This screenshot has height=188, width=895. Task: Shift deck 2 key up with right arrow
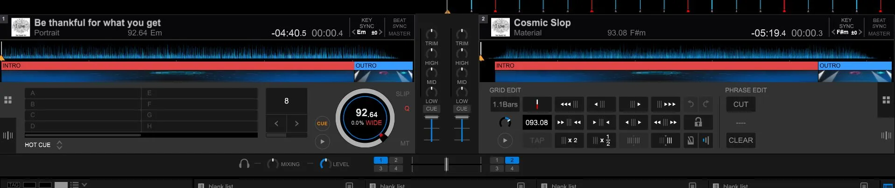(860, 32)
